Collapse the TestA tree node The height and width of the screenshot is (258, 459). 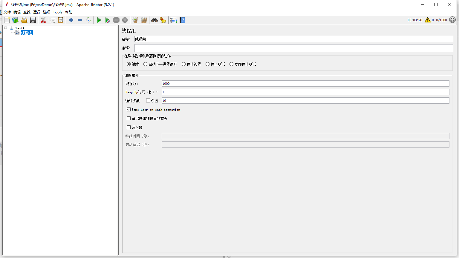click(5, 28)
